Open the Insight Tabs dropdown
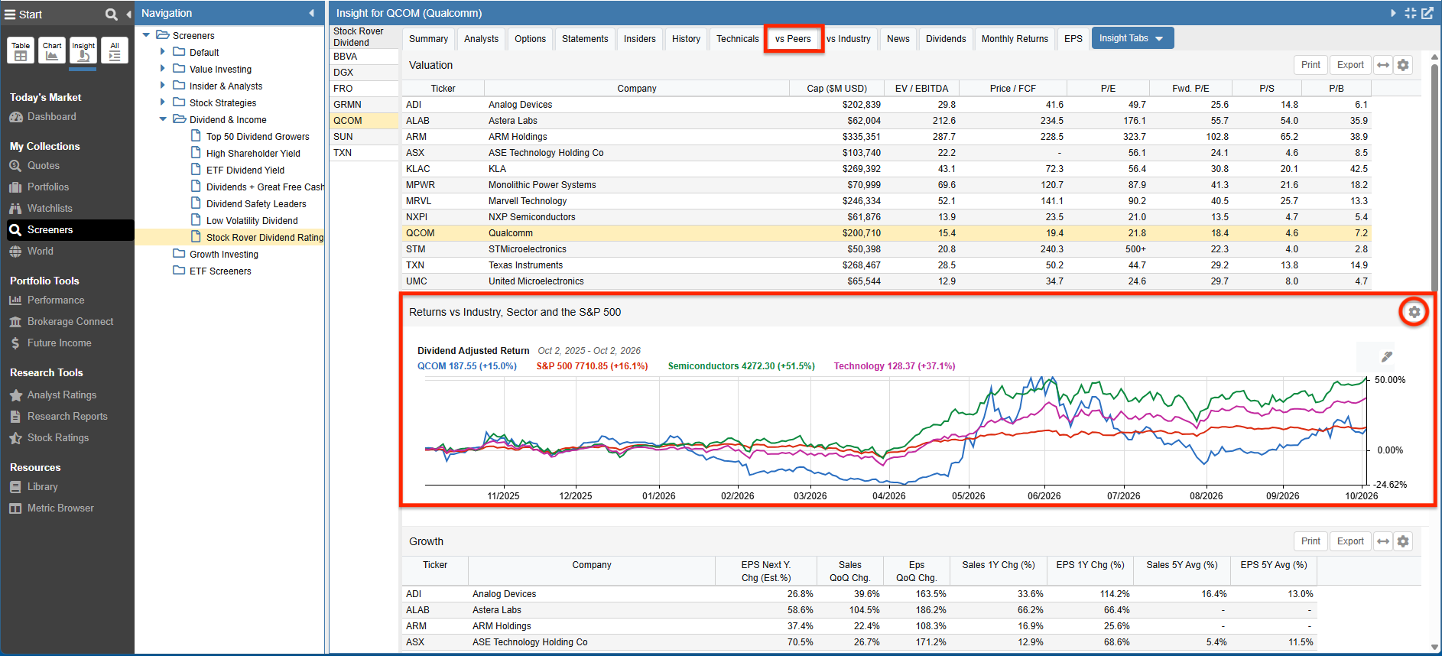Image resolution: width=1442 pixels, height=656 pixels. (1131, 38)
